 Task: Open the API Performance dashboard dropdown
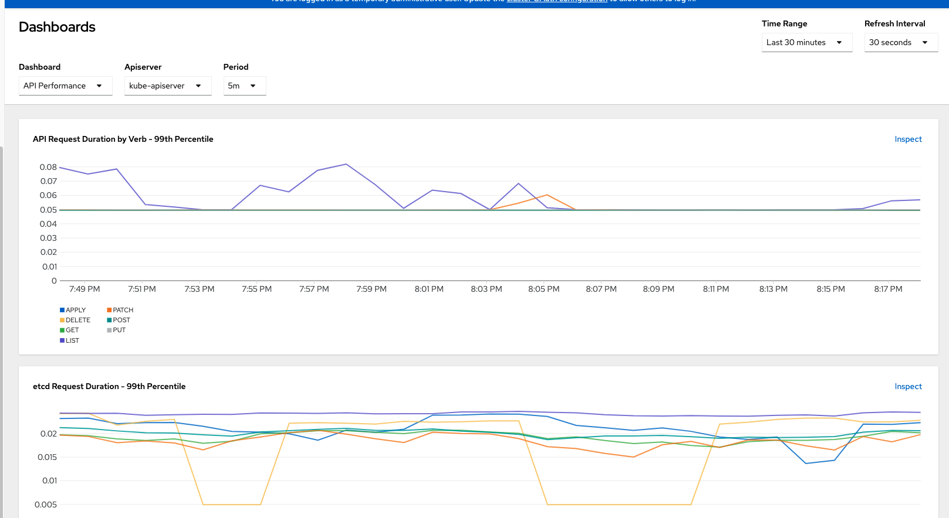(65, 86)
